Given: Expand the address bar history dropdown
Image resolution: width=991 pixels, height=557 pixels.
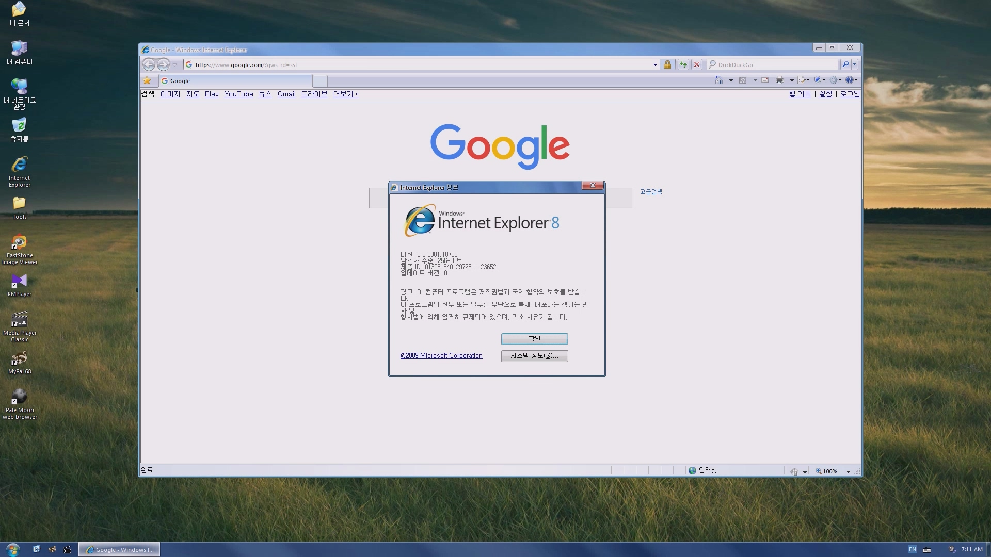Looking at the screenshot, I should (x=655, y=65).
